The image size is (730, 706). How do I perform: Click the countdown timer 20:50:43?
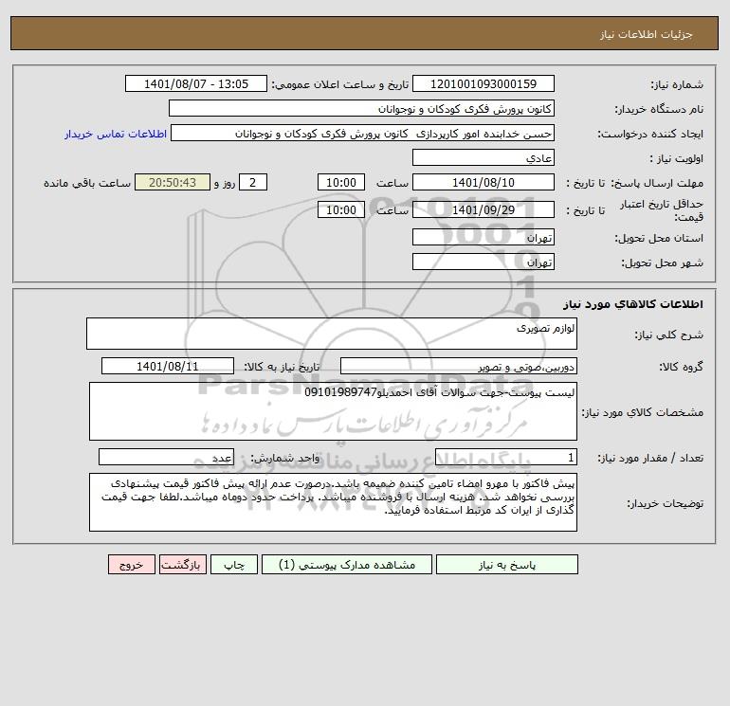point(173,183)
